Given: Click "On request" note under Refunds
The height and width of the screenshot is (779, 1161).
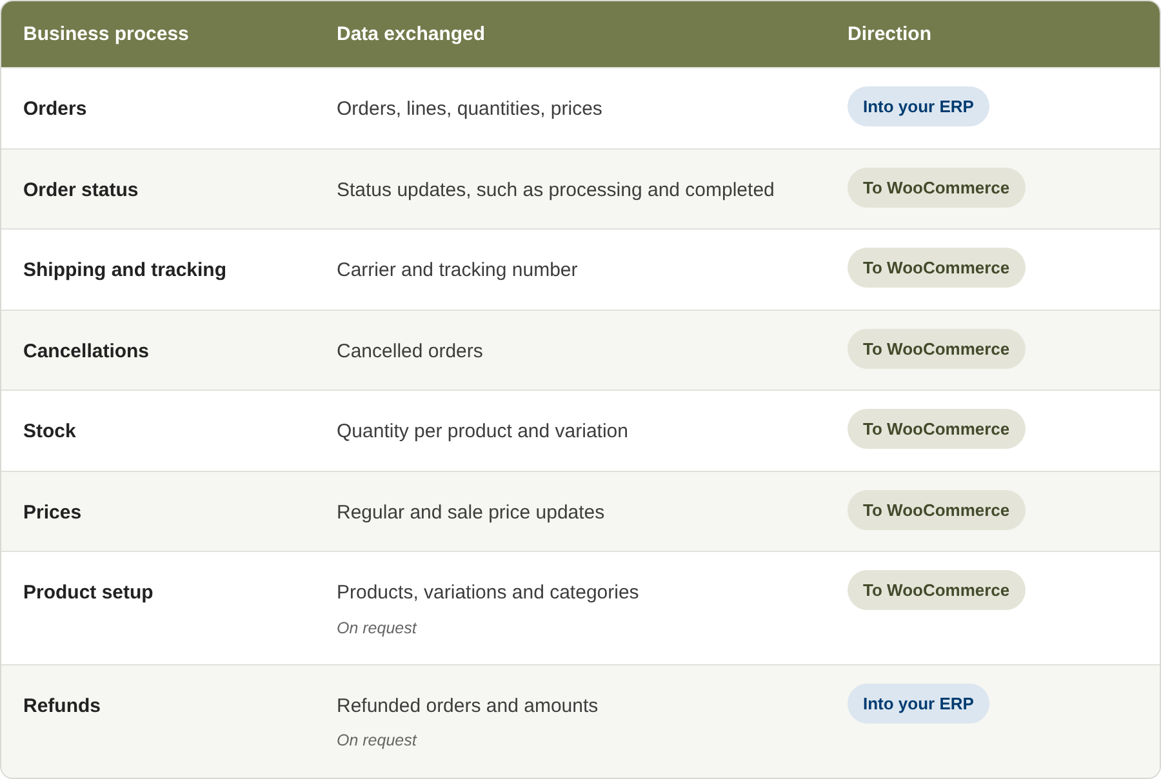Looking at the screenshot, I should (377, 740).
